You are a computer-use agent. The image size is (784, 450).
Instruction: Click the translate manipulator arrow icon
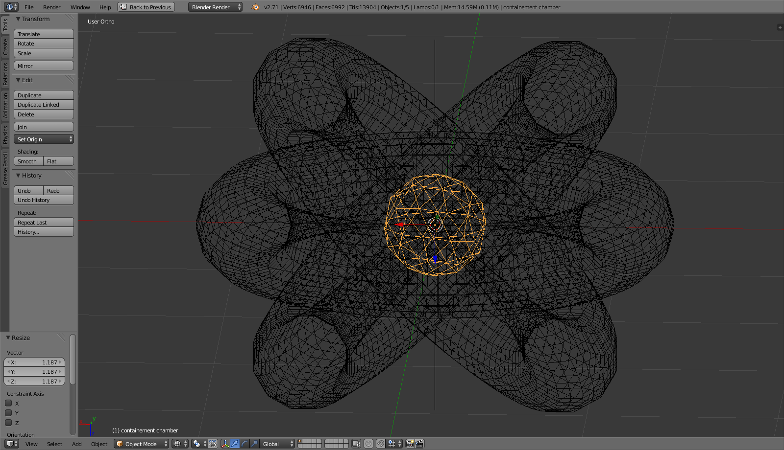235,444
